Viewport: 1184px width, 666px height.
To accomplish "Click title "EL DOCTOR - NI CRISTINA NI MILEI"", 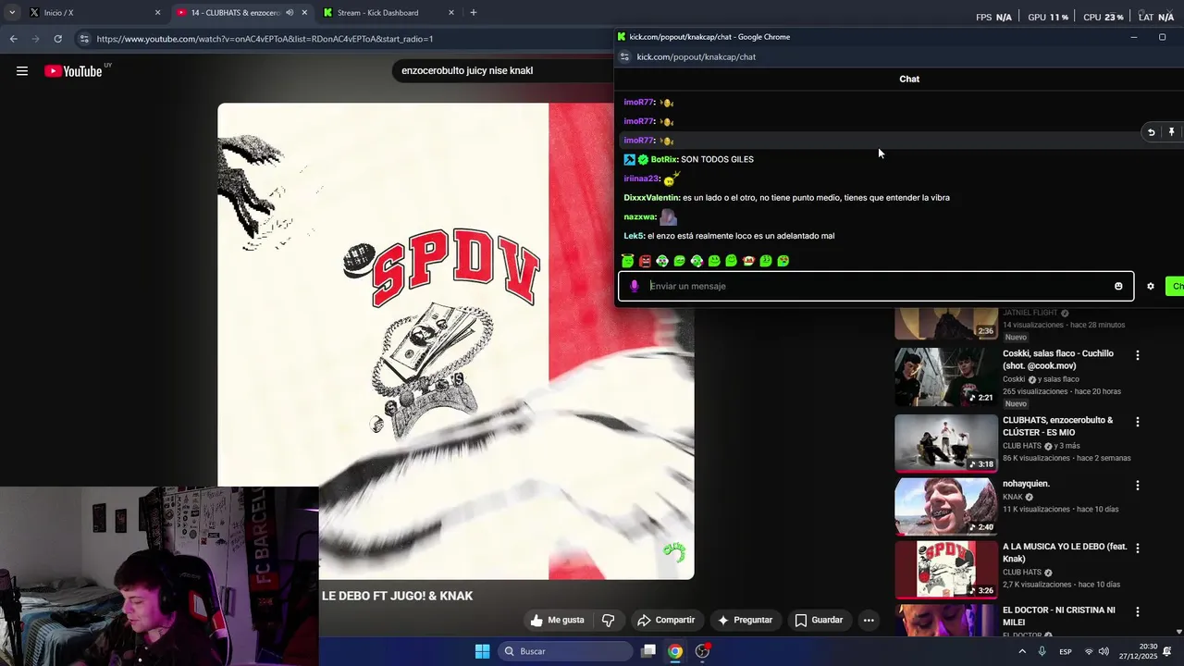I will 1058,616.
